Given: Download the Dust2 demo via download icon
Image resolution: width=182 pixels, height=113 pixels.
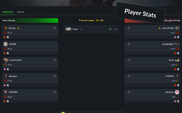Looking at the screenshot, I should (x=81, y=29).
